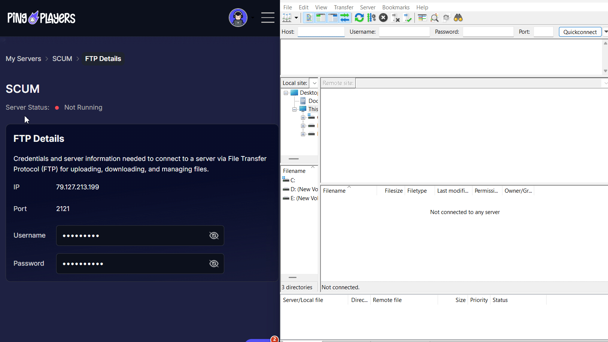Open Local site path dropdown

click(314, 83)
